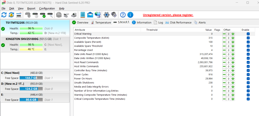Open the Report menu
259x116 pixels.
tap(31, 9)
